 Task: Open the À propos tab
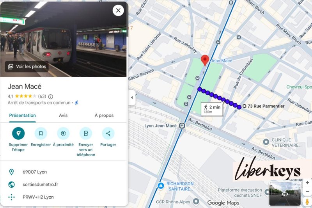click(x=104, y=116)
